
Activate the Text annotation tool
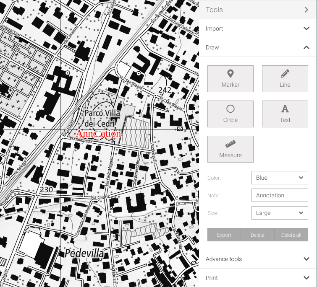pos(285,114)
